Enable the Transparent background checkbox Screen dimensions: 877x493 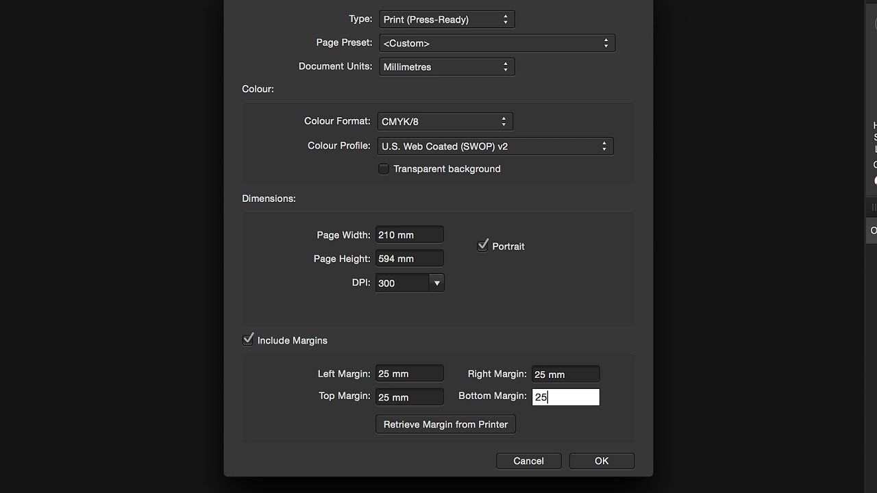(384, 168)
